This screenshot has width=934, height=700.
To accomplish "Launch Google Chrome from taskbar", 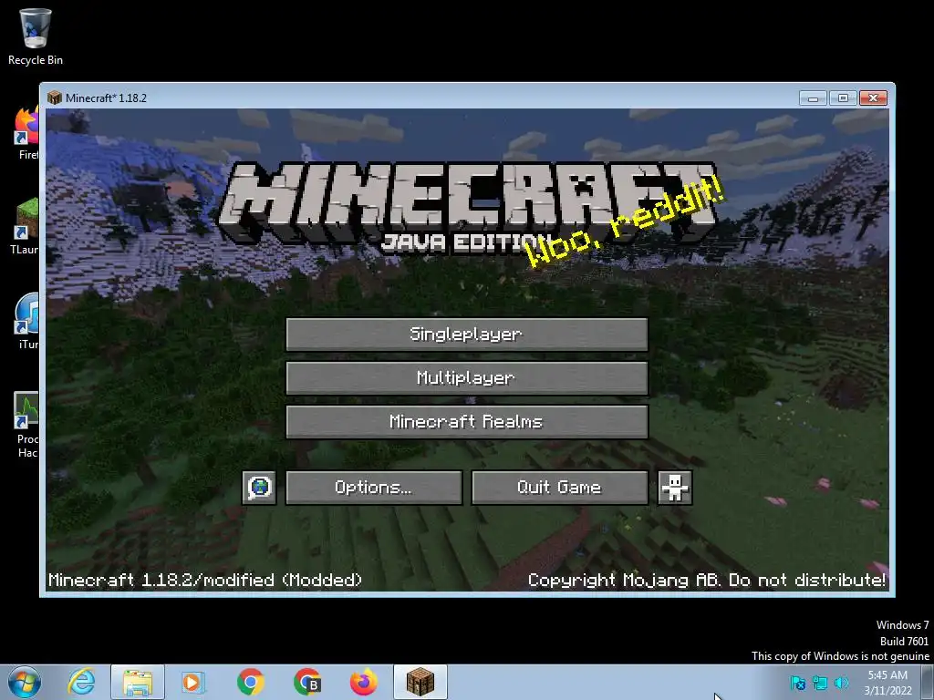I will pyautogui.click(x=250, y=682).
